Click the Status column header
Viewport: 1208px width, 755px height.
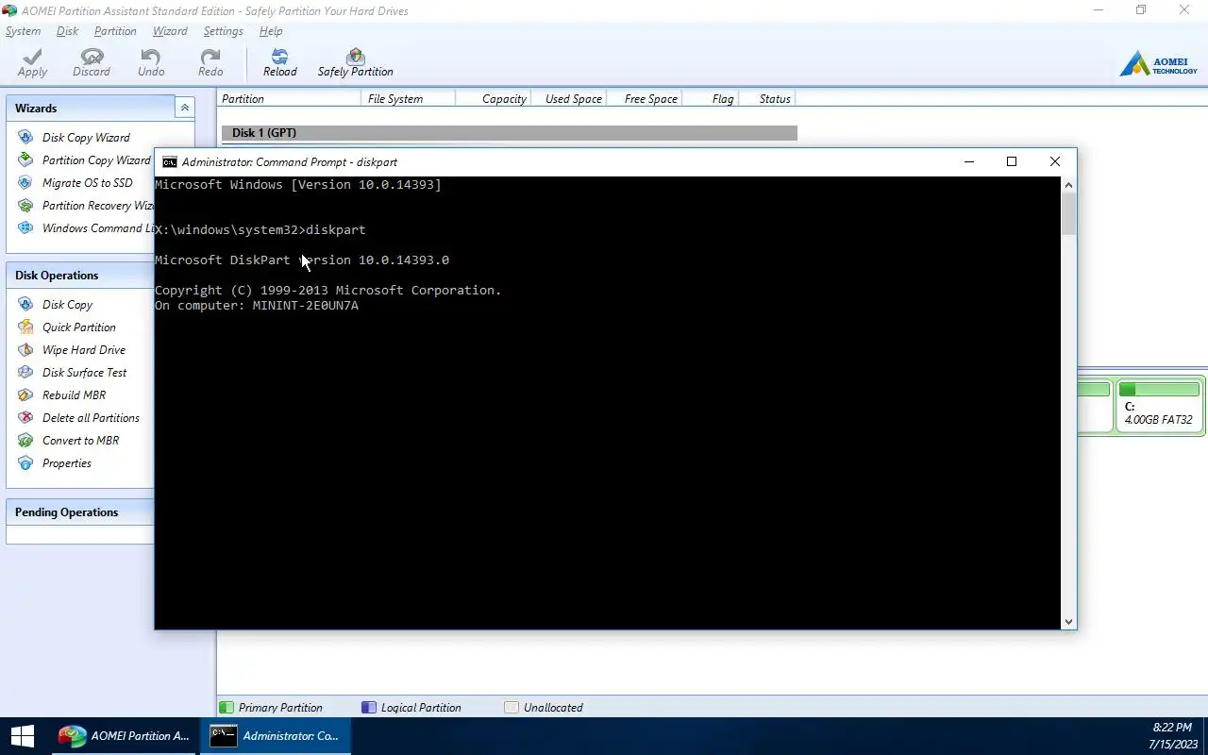(767, 99)
